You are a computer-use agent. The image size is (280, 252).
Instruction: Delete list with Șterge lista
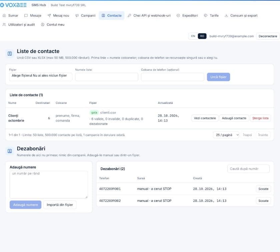(260, 118)
